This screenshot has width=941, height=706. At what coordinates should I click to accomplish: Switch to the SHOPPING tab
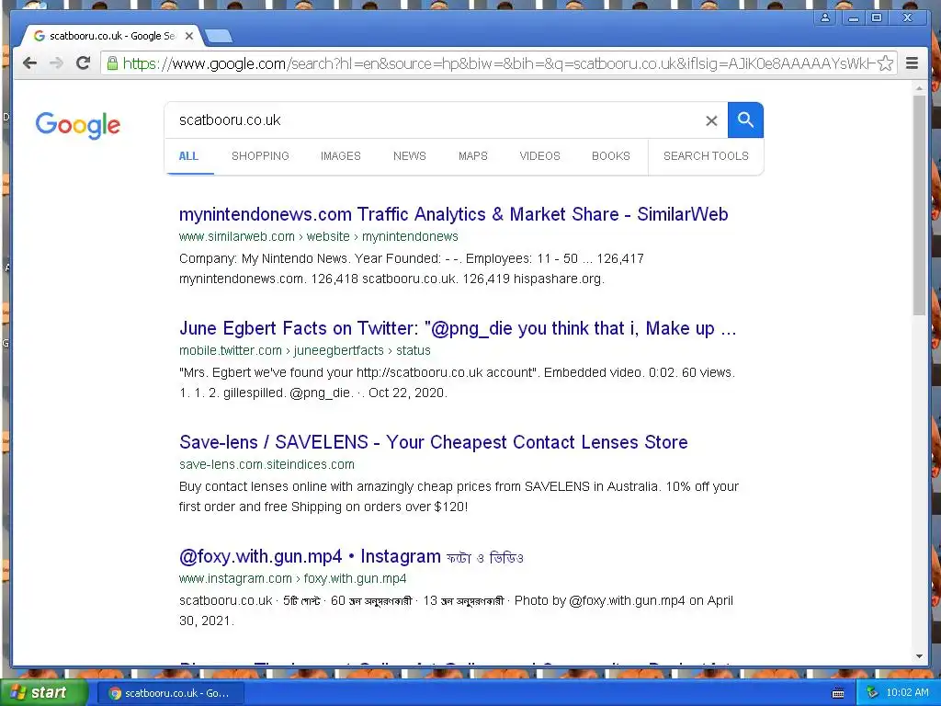point(260,156)
